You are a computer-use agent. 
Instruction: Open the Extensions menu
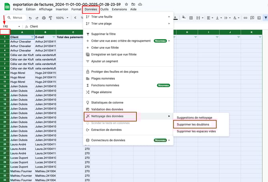coord(119,9)
